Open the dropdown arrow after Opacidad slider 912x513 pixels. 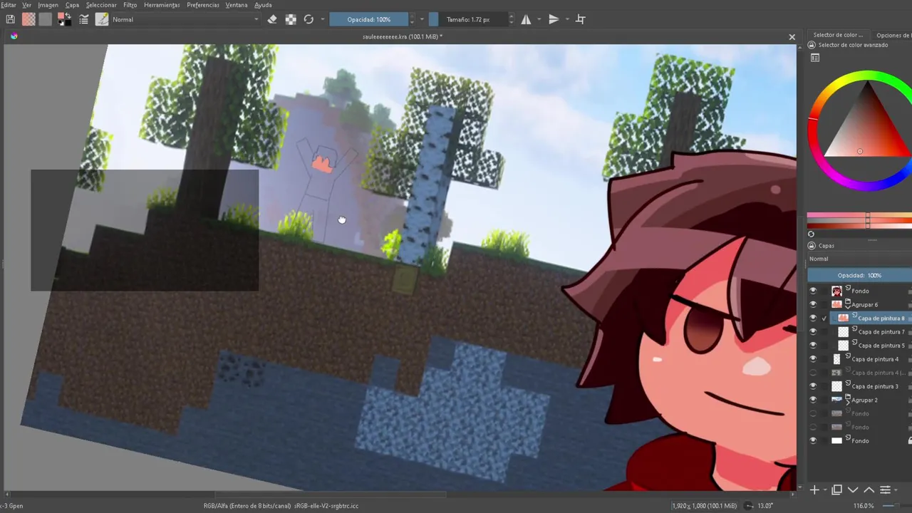click(422, 20)
